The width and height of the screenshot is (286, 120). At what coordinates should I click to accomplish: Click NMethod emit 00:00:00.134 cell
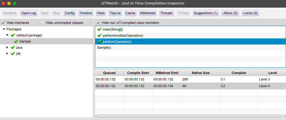167,86
